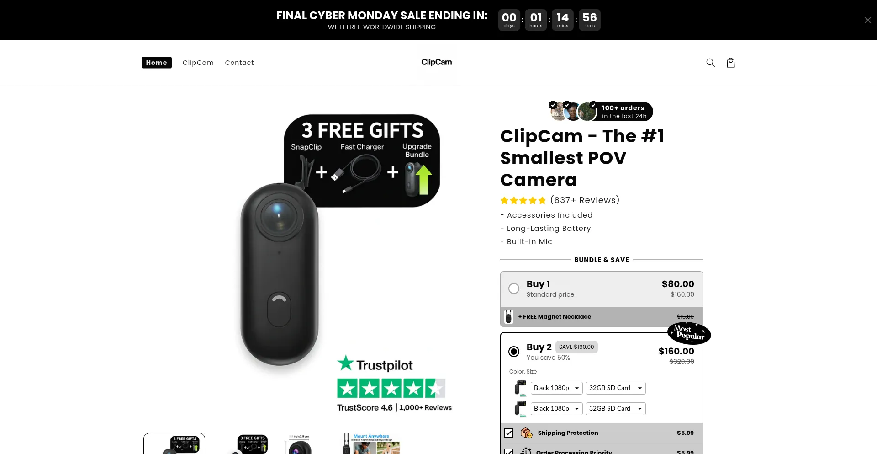877x454 pixels.
Task: Click the five-star review rating icons
Action: point(523,200)
